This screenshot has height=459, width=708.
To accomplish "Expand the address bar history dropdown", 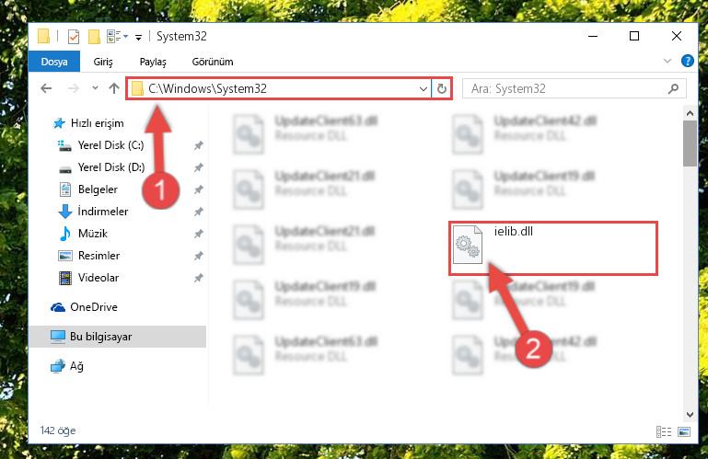I will (424, 89).
